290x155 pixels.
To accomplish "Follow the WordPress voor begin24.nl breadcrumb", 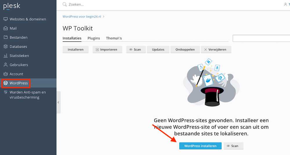I will (82, 16).
